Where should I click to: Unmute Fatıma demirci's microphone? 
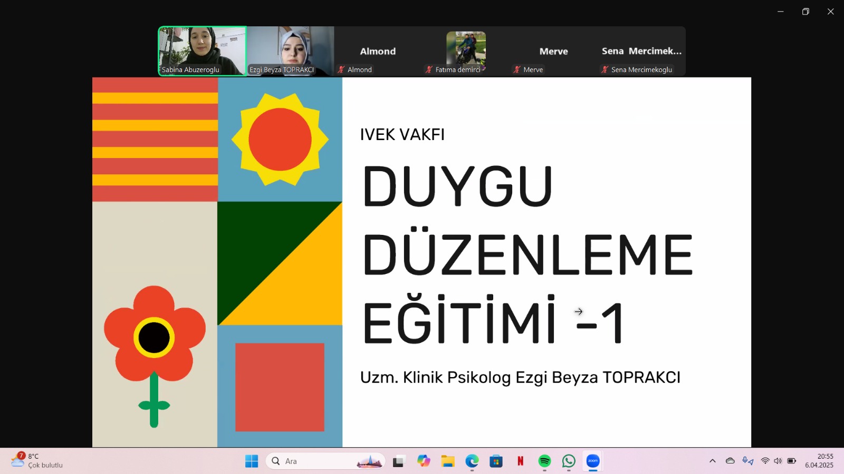[x=429, y=69]
